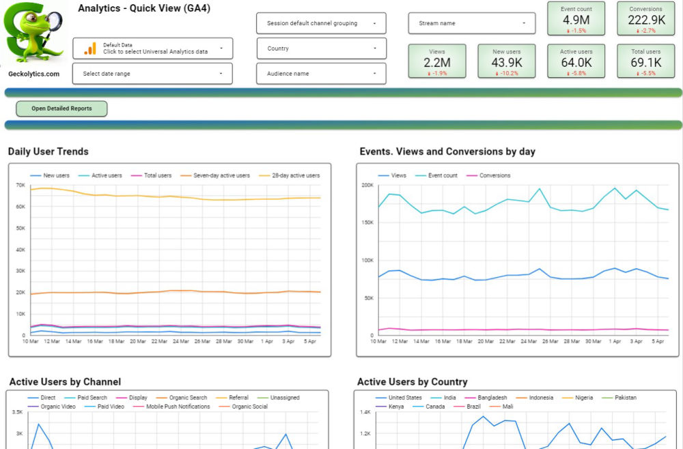Click the Active Users by Country heading
Screen dimensions: 683x449
(412, 382)
